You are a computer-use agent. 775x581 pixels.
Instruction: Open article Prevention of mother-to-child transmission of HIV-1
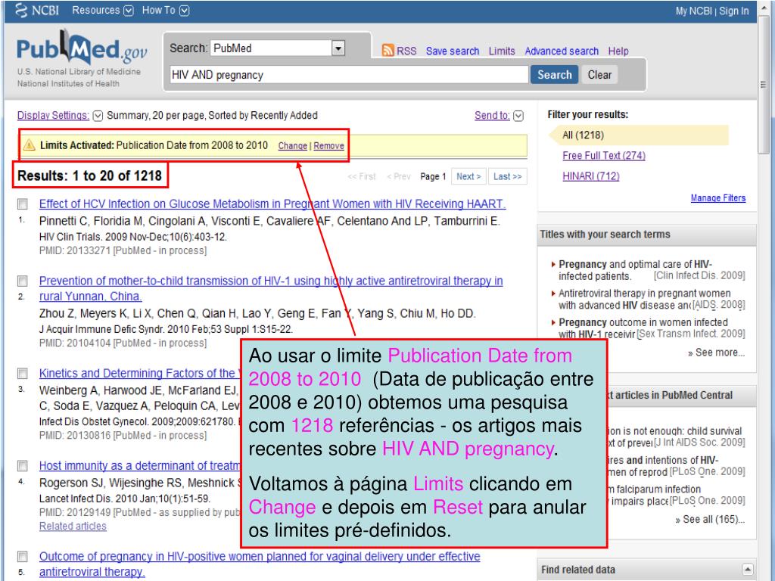(x=271, y=288)
